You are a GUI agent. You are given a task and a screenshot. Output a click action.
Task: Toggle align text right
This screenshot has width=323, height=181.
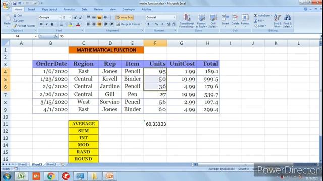[99, 24]
